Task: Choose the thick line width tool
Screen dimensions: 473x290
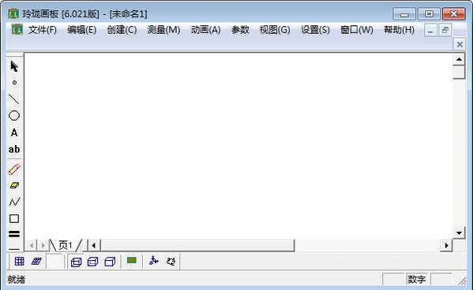Action: tap(14, 234)
